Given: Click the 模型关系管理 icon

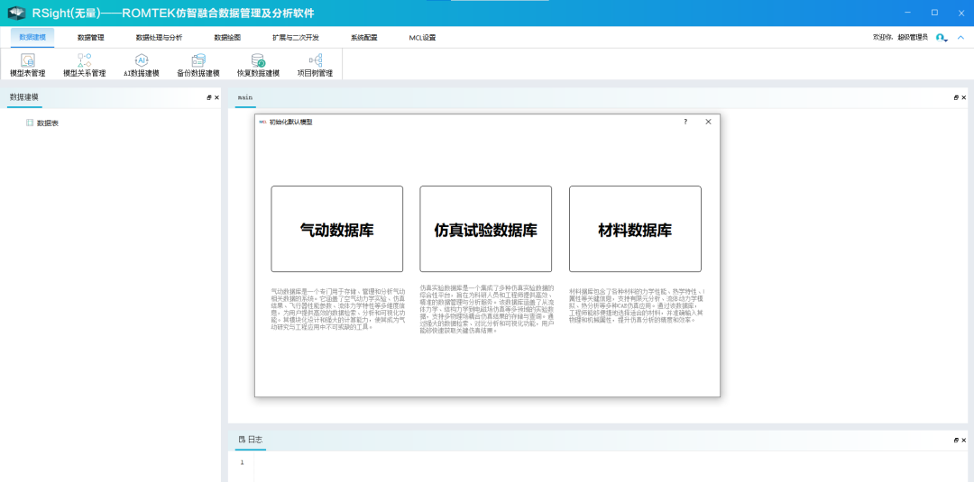Looking at the screenshot, I should click(x=84, y=65).
